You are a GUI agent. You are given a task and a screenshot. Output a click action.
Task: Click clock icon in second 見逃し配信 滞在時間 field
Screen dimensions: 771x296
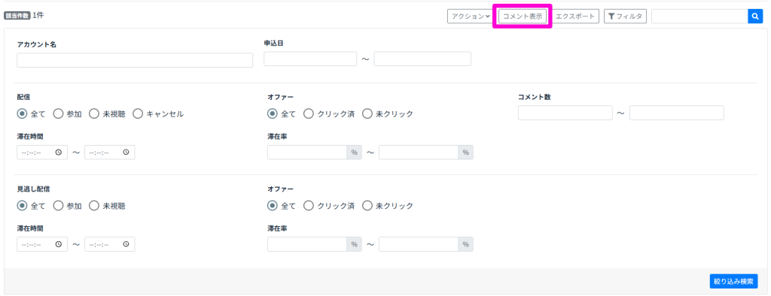tap(126, 244)
